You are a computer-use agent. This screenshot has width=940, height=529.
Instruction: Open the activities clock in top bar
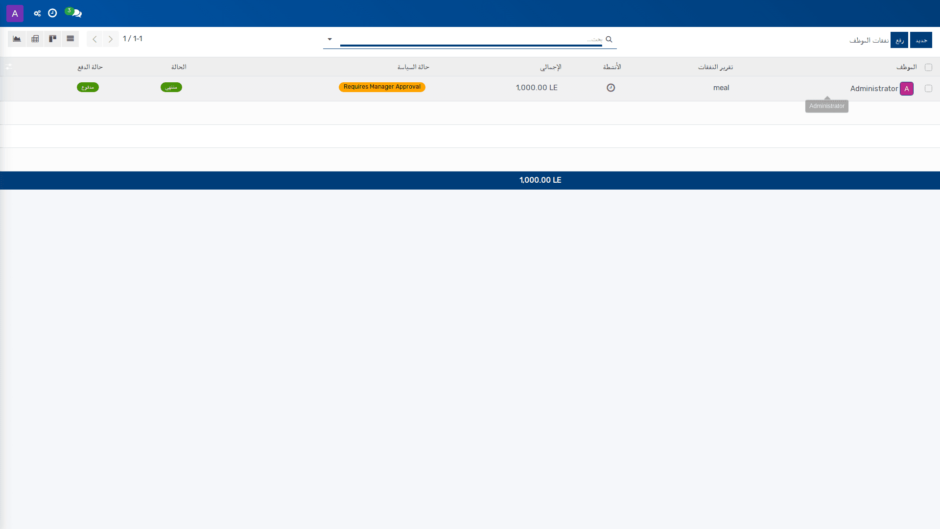click(x=52, y=13)
